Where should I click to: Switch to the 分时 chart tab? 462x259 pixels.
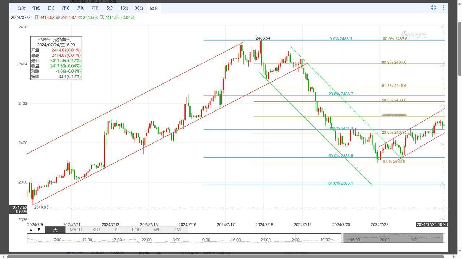(21, 8)
